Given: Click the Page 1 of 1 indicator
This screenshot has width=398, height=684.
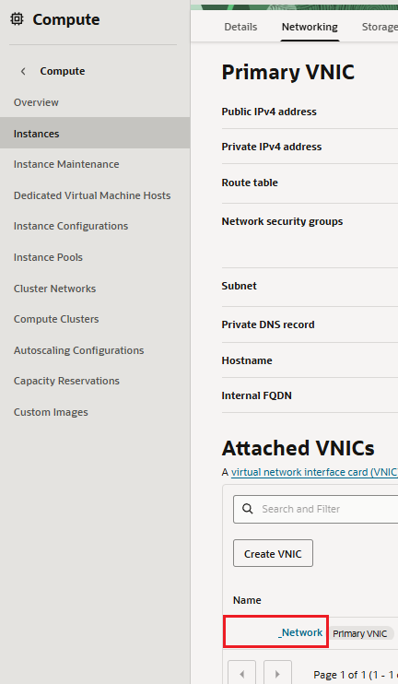Looking at the screenshot, I should [x=356, y=675].
